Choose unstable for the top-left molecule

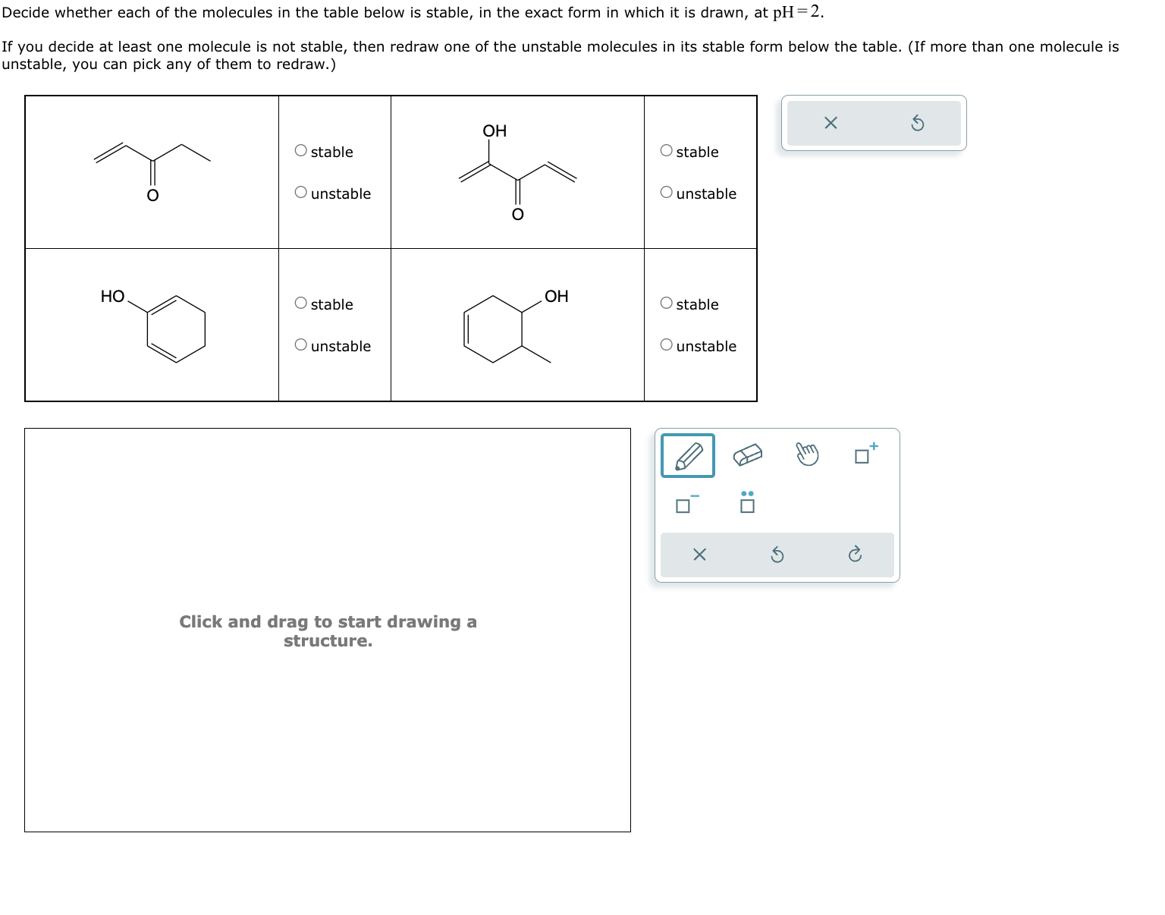300,193
